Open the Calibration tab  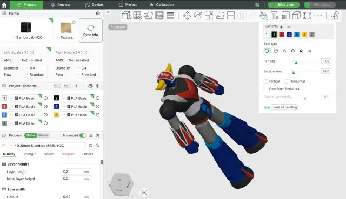pos(162,5)
